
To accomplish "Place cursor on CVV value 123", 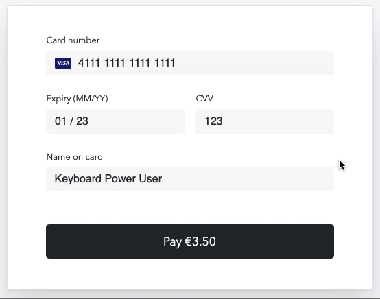I will (213, 121).
